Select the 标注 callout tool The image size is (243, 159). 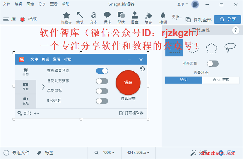click(107, 18)
